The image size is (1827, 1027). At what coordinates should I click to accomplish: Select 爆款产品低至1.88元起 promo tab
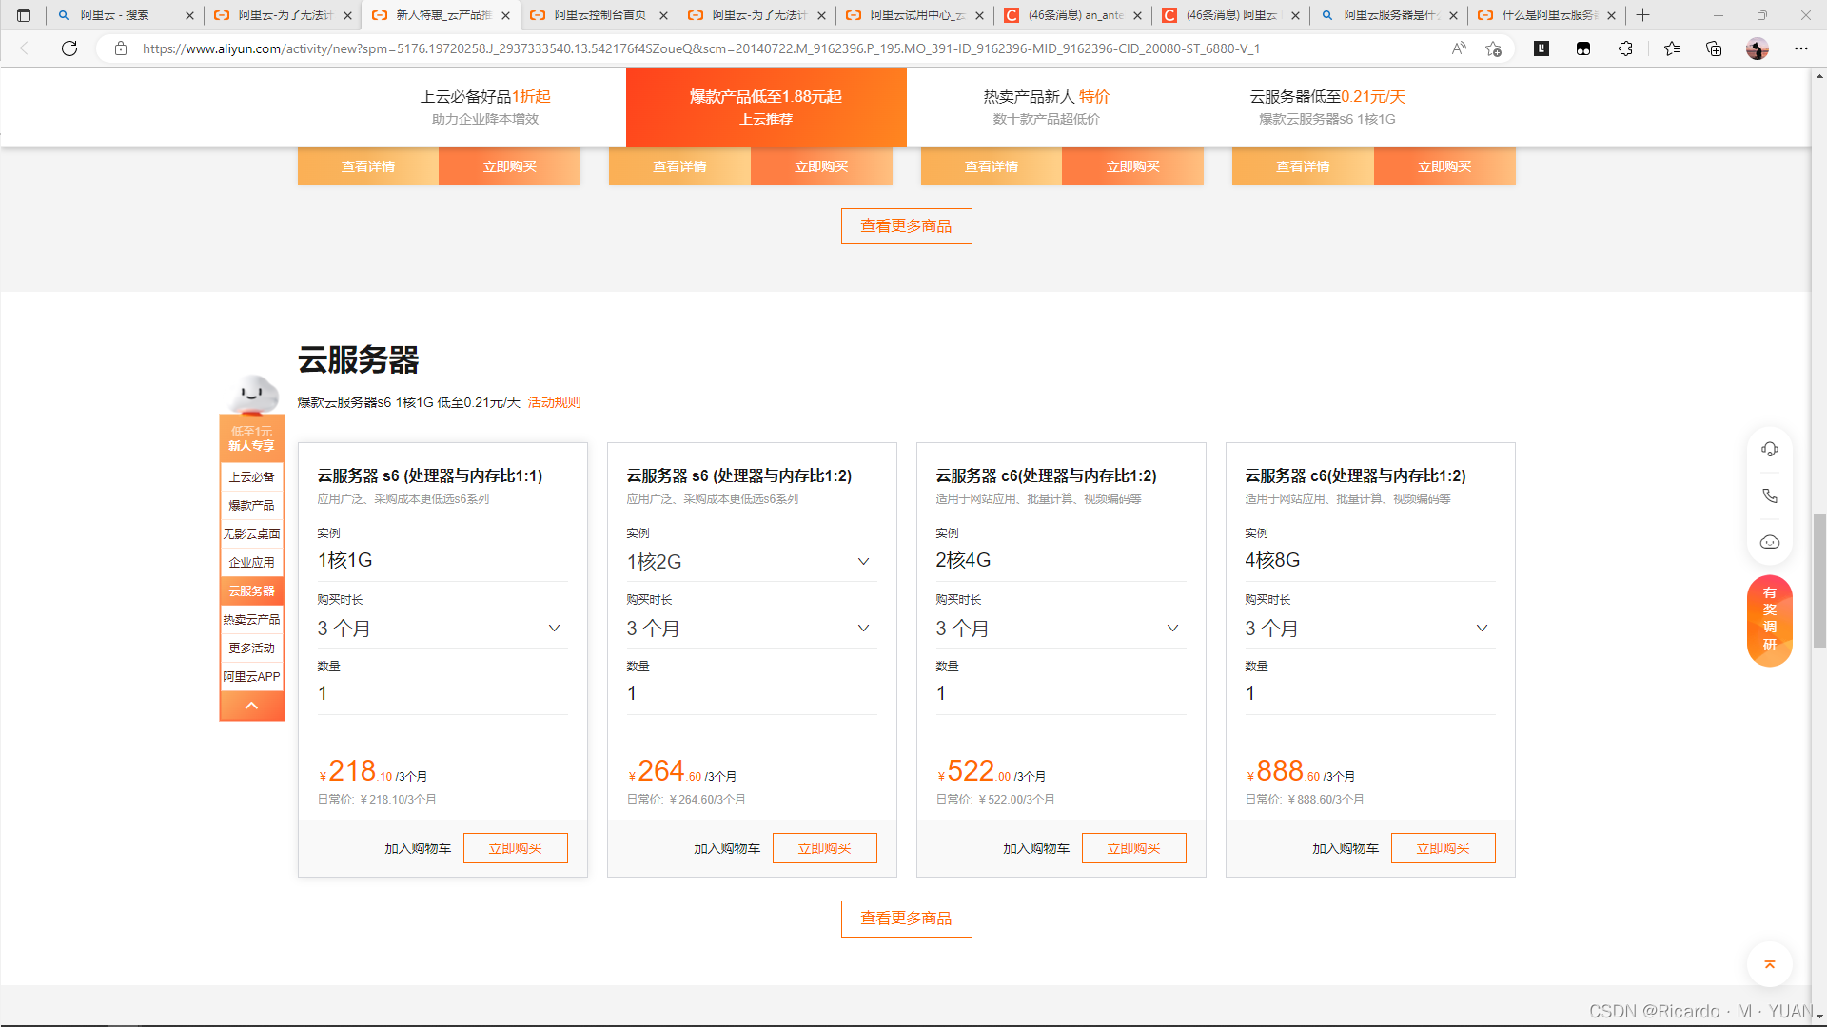(x=766, y=107)
